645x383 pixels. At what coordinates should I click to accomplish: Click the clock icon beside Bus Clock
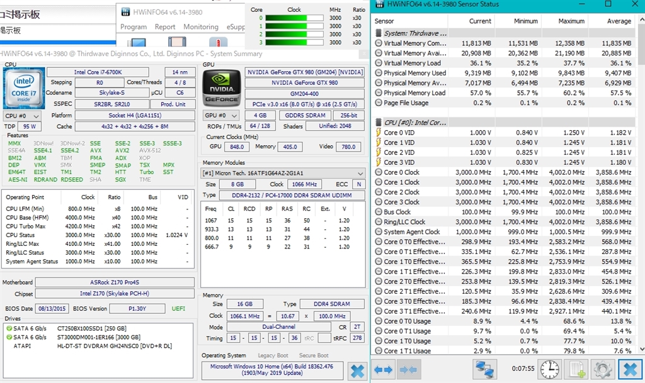point(379,212)
